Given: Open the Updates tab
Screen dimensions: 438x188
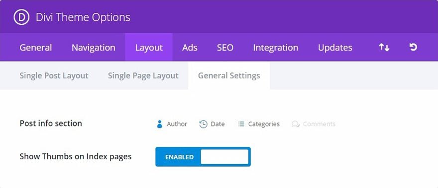Looking at the screenshot, I should [x=335, y=47].
